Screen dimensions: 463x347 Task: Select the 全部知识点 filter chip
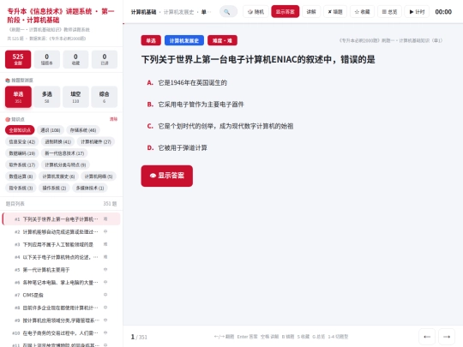tap(20, 130)
